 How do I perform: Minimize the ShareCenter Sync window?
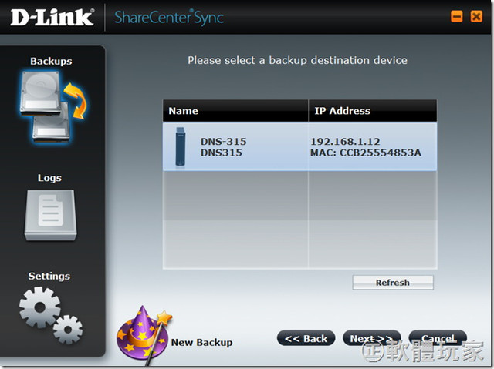[x=456, y=16]
